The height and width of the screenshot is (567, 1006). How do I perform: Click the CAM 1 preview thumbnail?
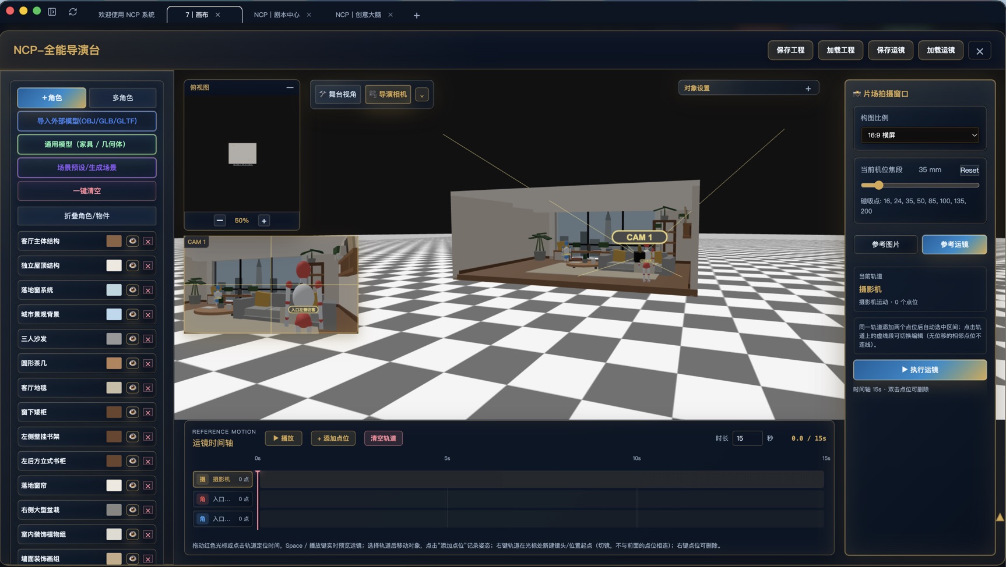[x=271, y=285]
